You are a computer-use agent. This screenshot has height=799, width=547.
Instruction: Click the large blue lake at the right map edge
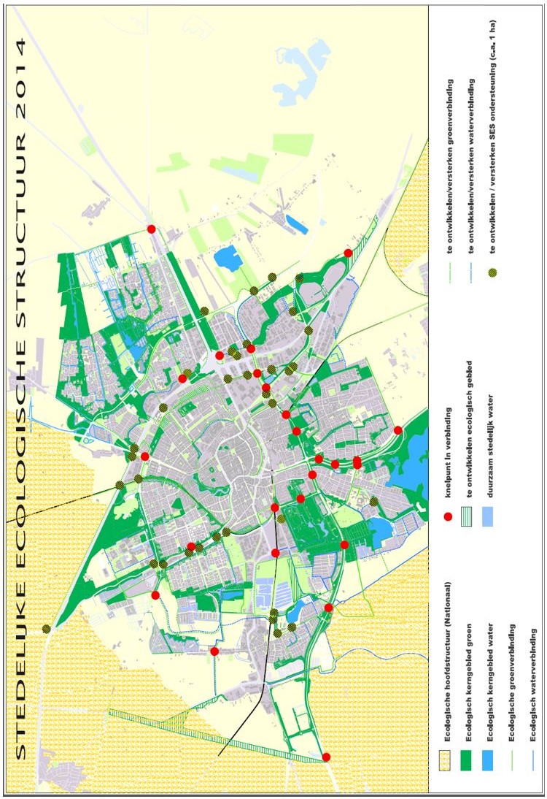click(x=405, y=467)
